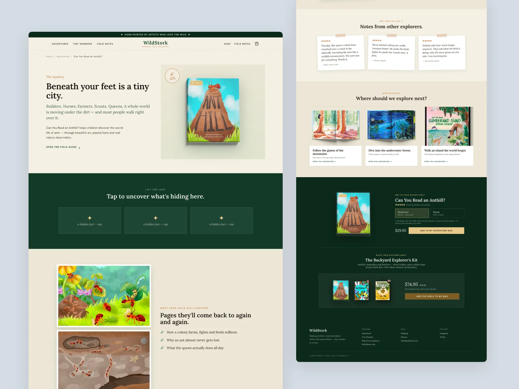The height and width of the screenshot is (389, 519).
Task: Open Tiny Wonders in top navigation
Action: point(82,44)
